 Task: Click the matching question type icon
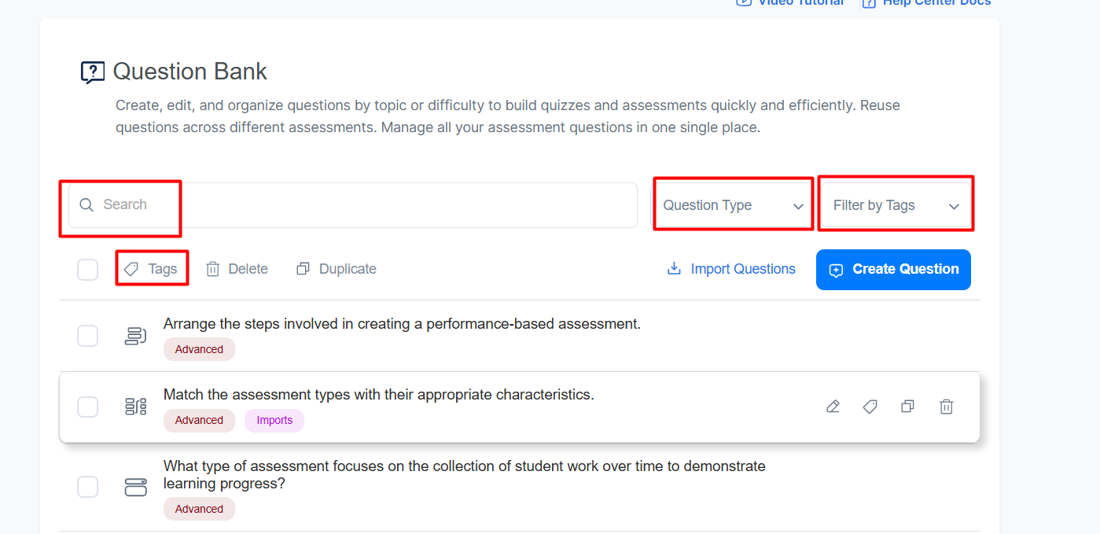(135, 407)
